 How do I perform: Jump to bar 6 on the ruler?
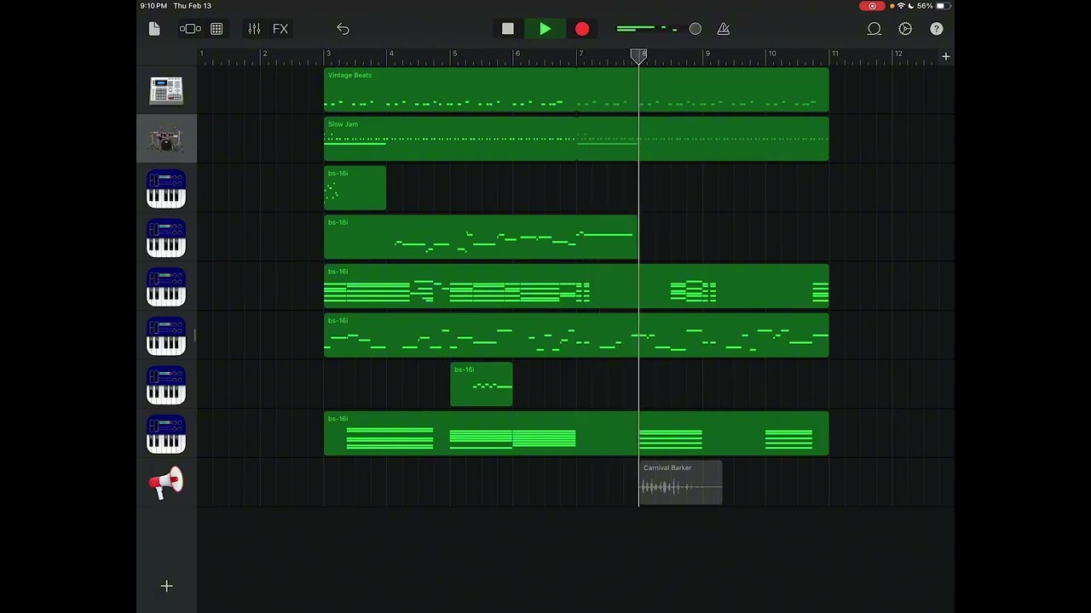517,54
